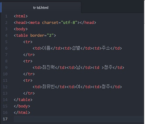Click the opening body tag
The height and width of the screenshot is (124, 145).
21,29
